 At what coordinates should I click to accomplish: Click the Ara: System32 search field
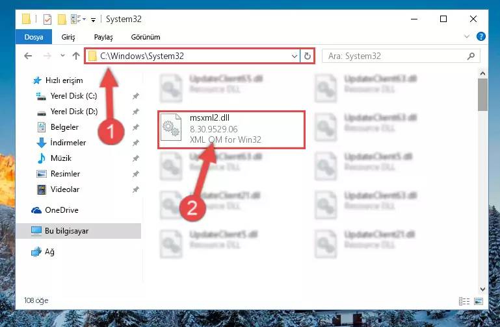point(401,56)
